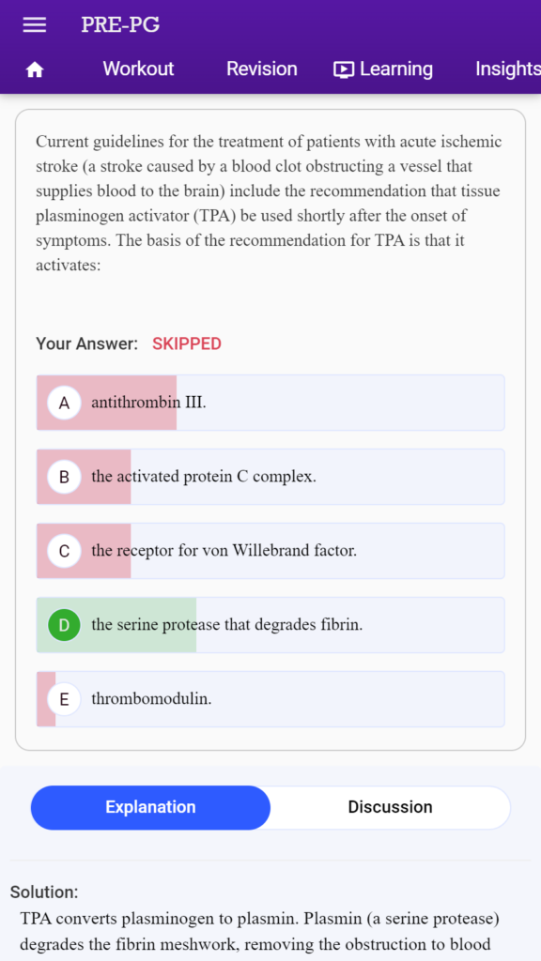Select option A letter circle
Viewport: 541px width, 961px height.
(x=65, y=403)
